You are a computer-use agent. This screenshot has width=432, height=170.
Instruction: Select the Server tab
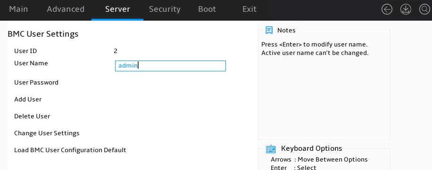click(x=117, y=9)
